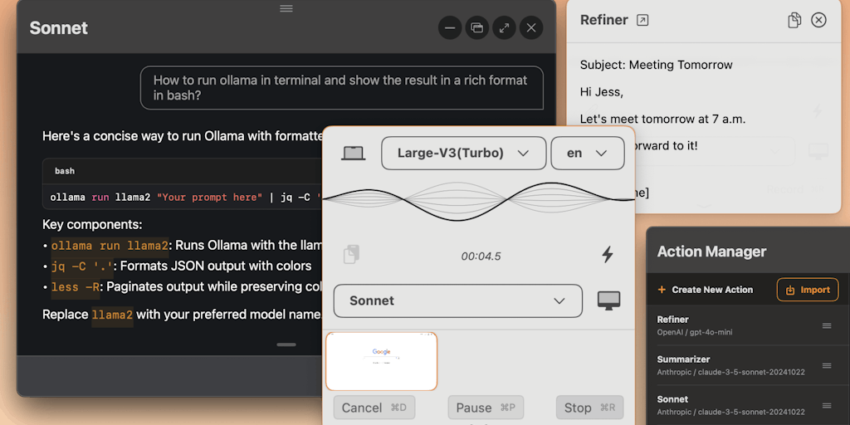850x425 pixels.
Task: Select the Refiner action row
Action: point(748,325)
